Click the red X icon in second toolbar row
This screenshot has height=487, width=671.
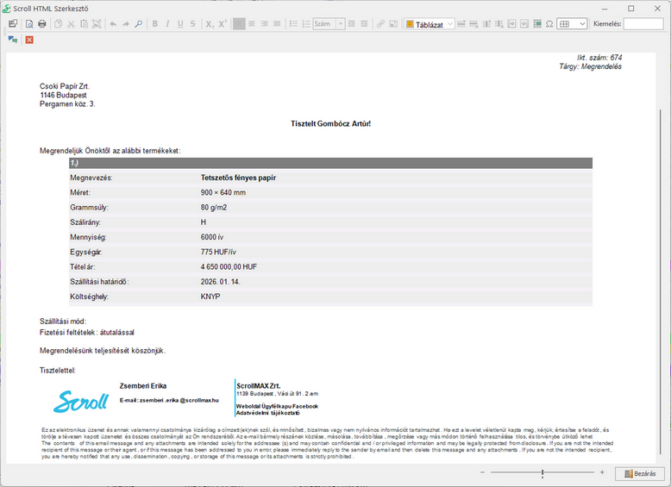point(29,40)
